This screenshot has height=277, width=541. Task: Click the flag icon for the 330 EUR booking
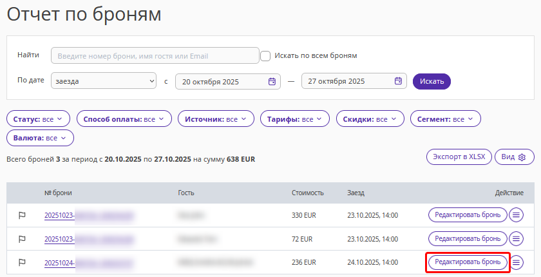21,215
